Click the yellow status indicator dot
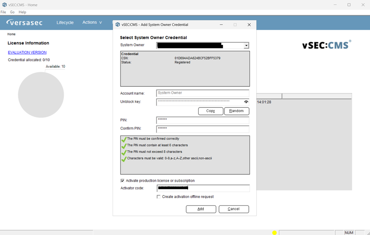The height and width of the screenshot is (235, 370). tap(274, 233)
